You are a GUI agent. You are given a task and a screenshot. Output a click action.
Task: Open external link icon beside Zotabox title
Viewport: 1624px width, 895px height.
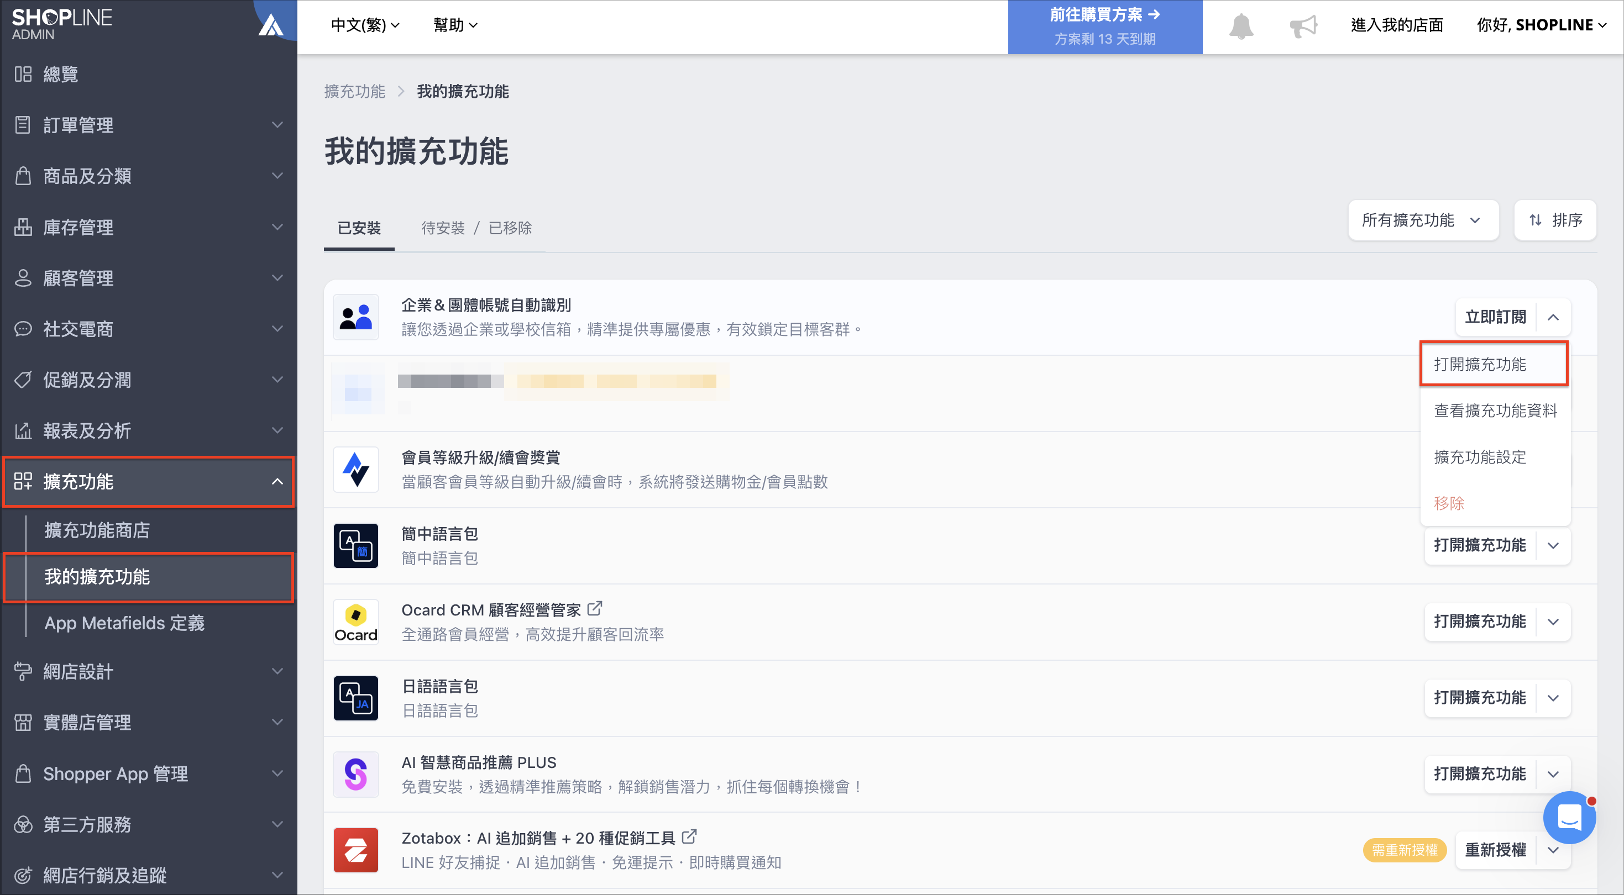[689, 837]
